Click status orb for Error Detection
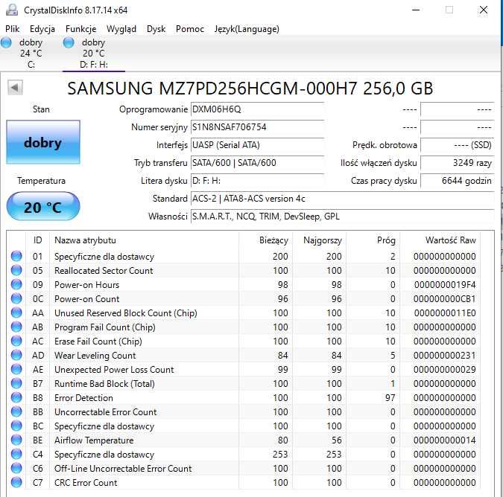 point(16,397)
